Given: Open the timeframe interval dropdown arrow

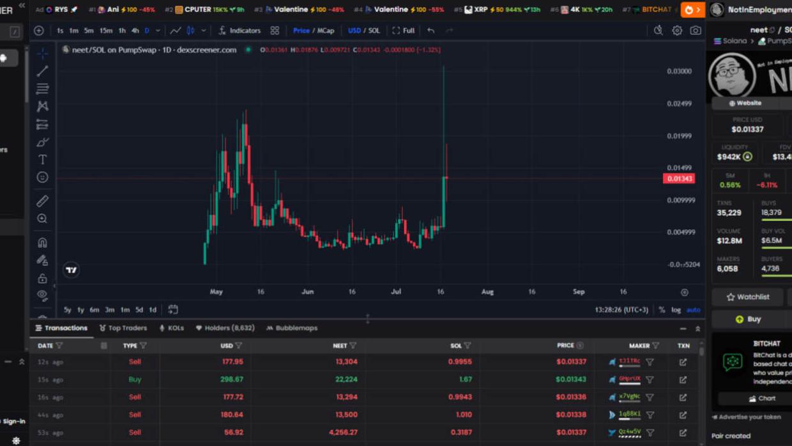Looking at the screenshot, I should (x=158, y=30).
